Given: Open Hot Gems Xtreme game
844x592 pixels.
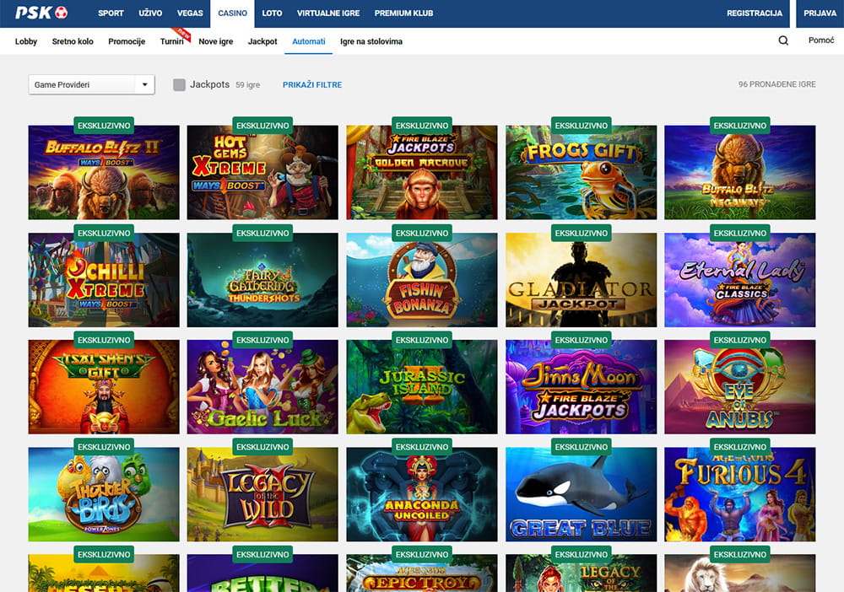Looking at the screenshot, I should pos(262,172).
